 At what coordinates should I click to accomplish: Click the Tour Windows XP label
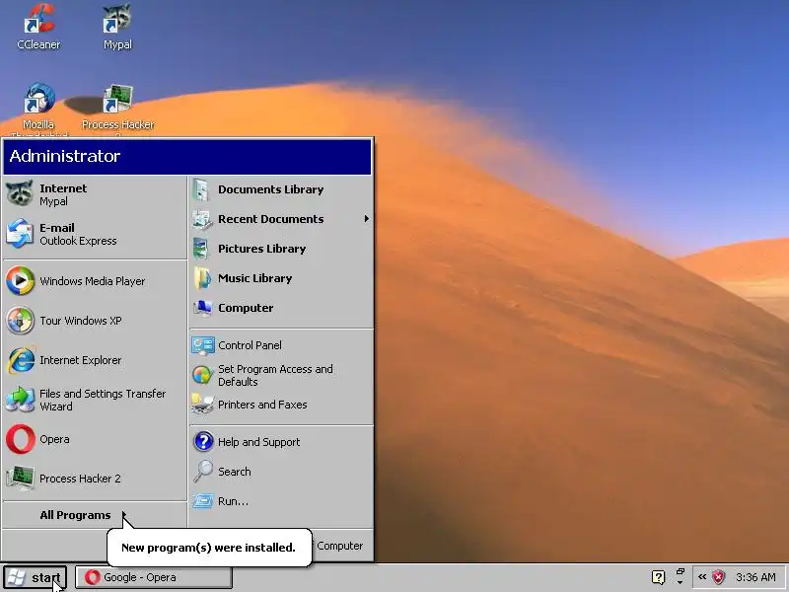[81, 321]
